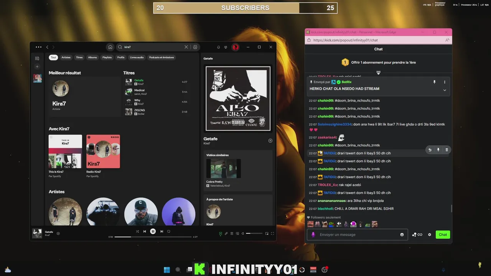The image size is (491, 276).
Task: Open the pinned message options menu
Action: (445, 82)
